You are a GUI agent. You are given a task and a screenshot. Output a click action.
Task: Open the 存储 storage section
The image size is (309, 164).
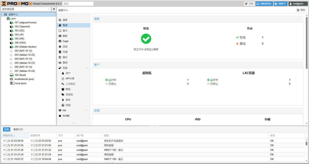tap(65, 52)
